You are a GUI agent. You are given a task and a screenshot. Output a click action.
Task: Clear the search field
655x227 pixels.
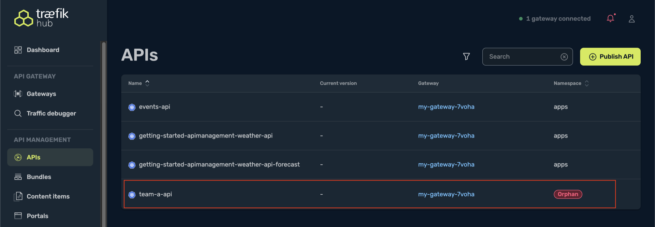(564, 57)
